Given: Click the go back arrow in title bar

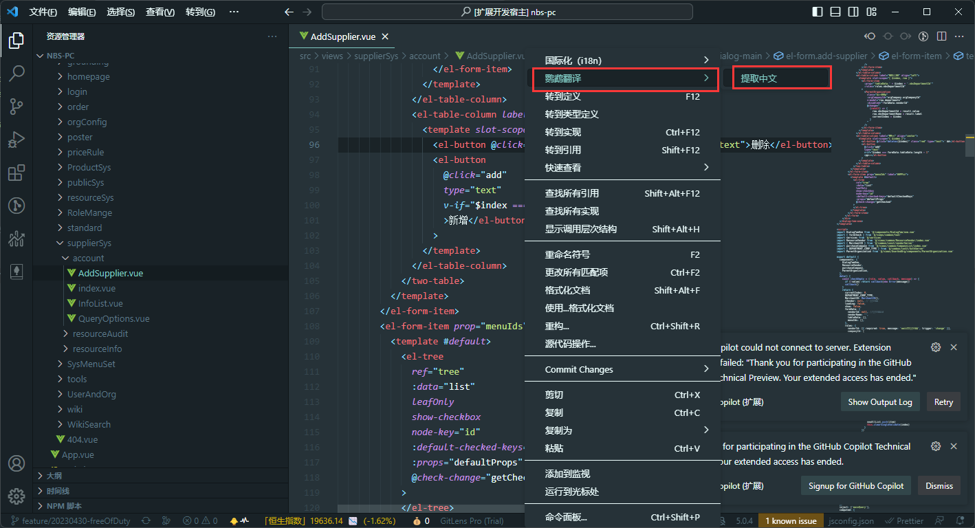Looking at the screenshot, I should click(289, 12).
